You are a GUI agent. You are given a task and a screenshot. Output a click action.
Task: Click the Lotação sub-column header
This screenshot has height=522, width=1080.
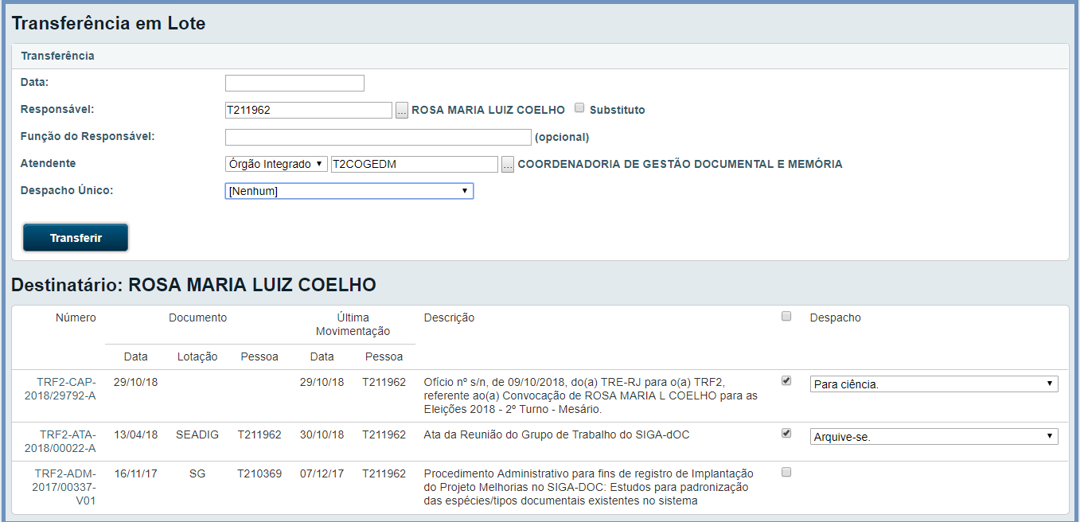(197, 356)
